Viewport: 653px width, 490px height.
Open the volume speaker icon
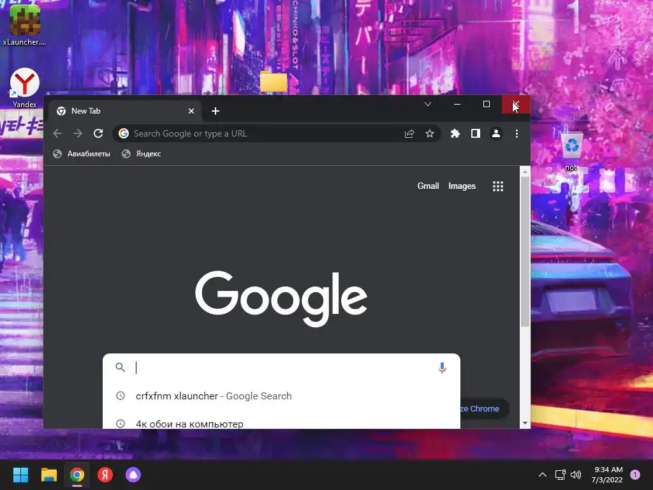(576, 475)
